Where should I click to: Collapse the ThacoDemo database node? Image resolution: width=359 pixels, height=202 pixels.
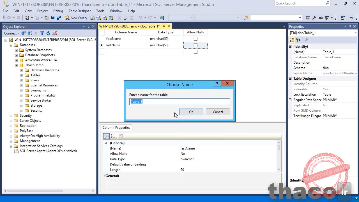(x=16, y=65)
